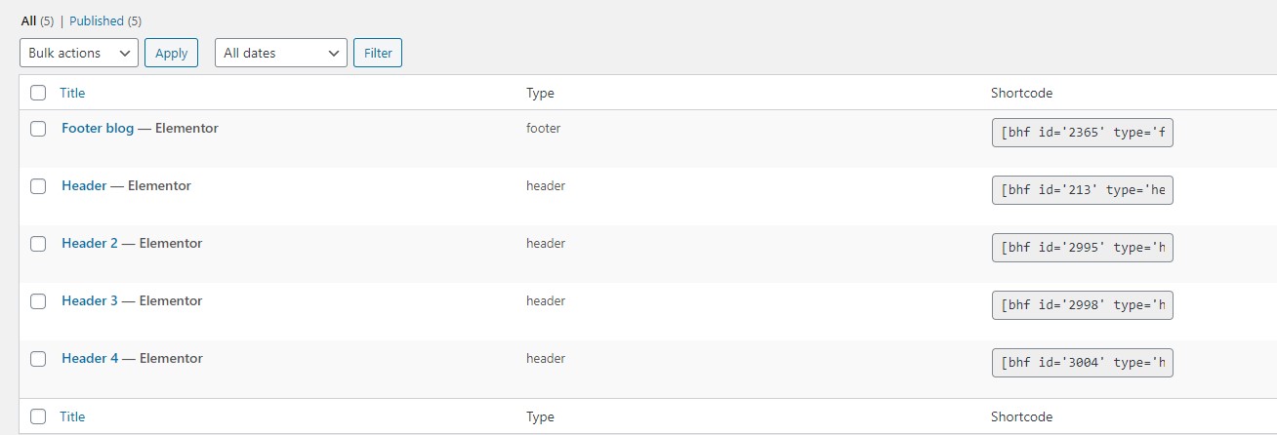Open the Footer blog template link

pos(98,128)
